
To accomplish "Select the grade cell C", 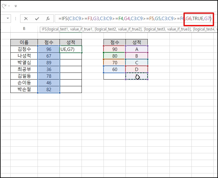I will click(x=137, y=62).
